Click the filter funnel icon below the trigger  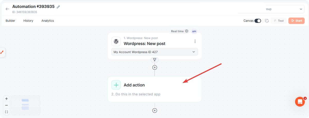154,60
